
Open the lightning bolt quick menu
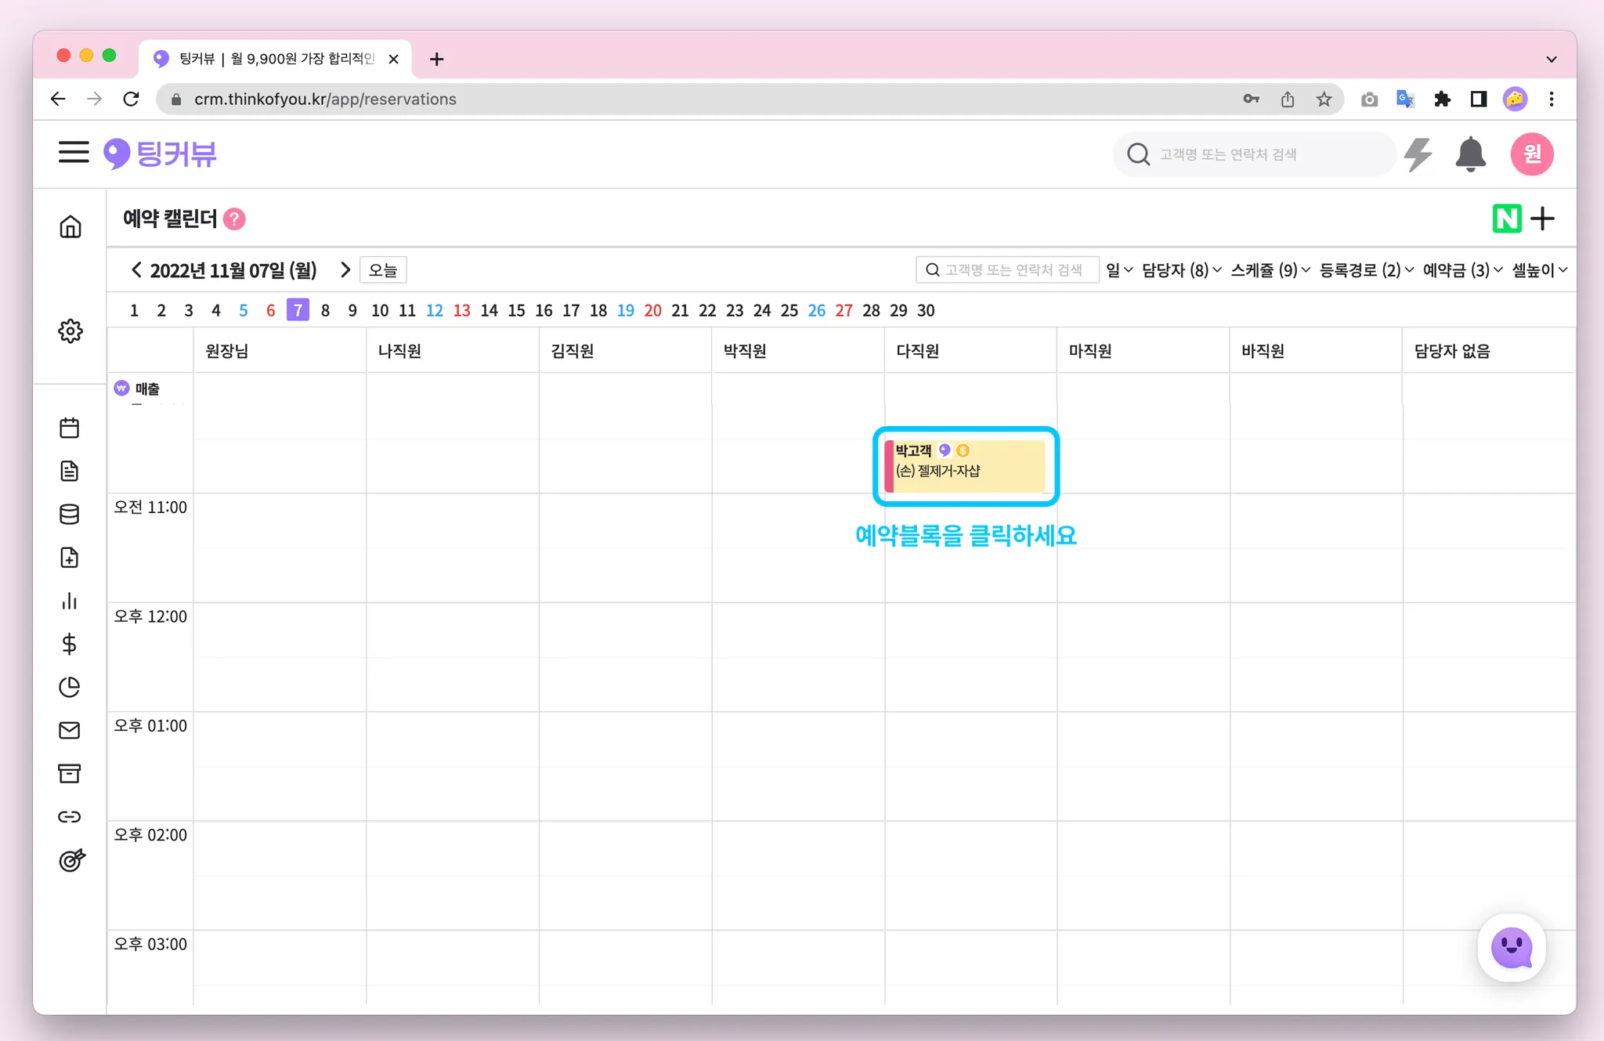point(1418,154)
